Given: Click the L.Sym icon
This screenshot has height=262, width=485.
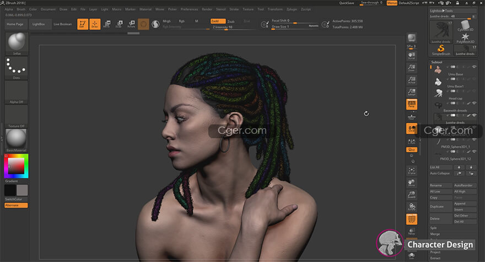Looking at the screenshot, I should tap(412, 141).
